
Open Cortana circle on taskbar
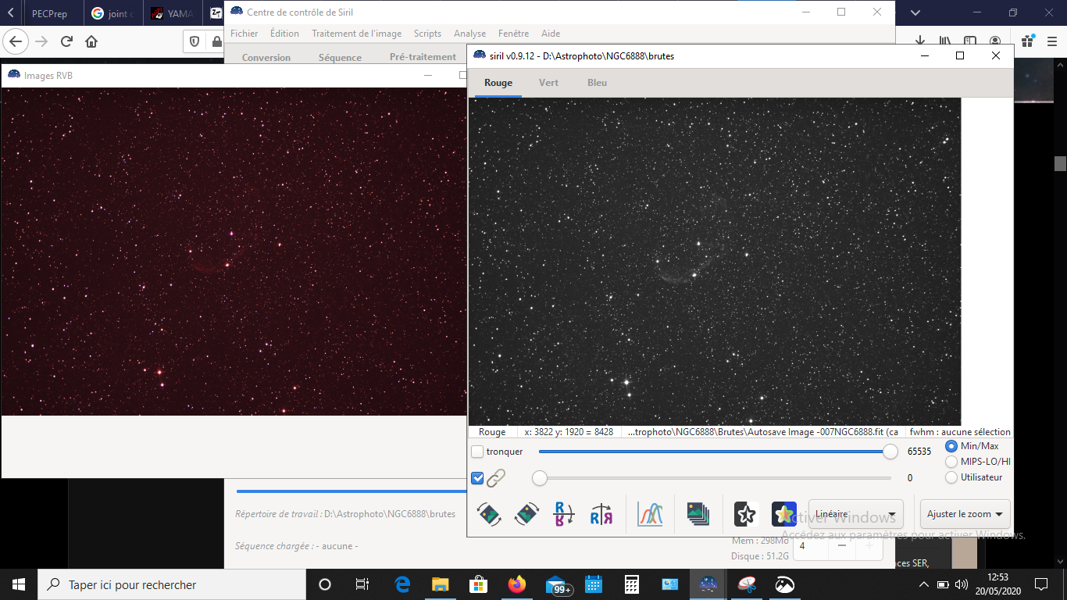pyautogui.click(x=325, y=584)
